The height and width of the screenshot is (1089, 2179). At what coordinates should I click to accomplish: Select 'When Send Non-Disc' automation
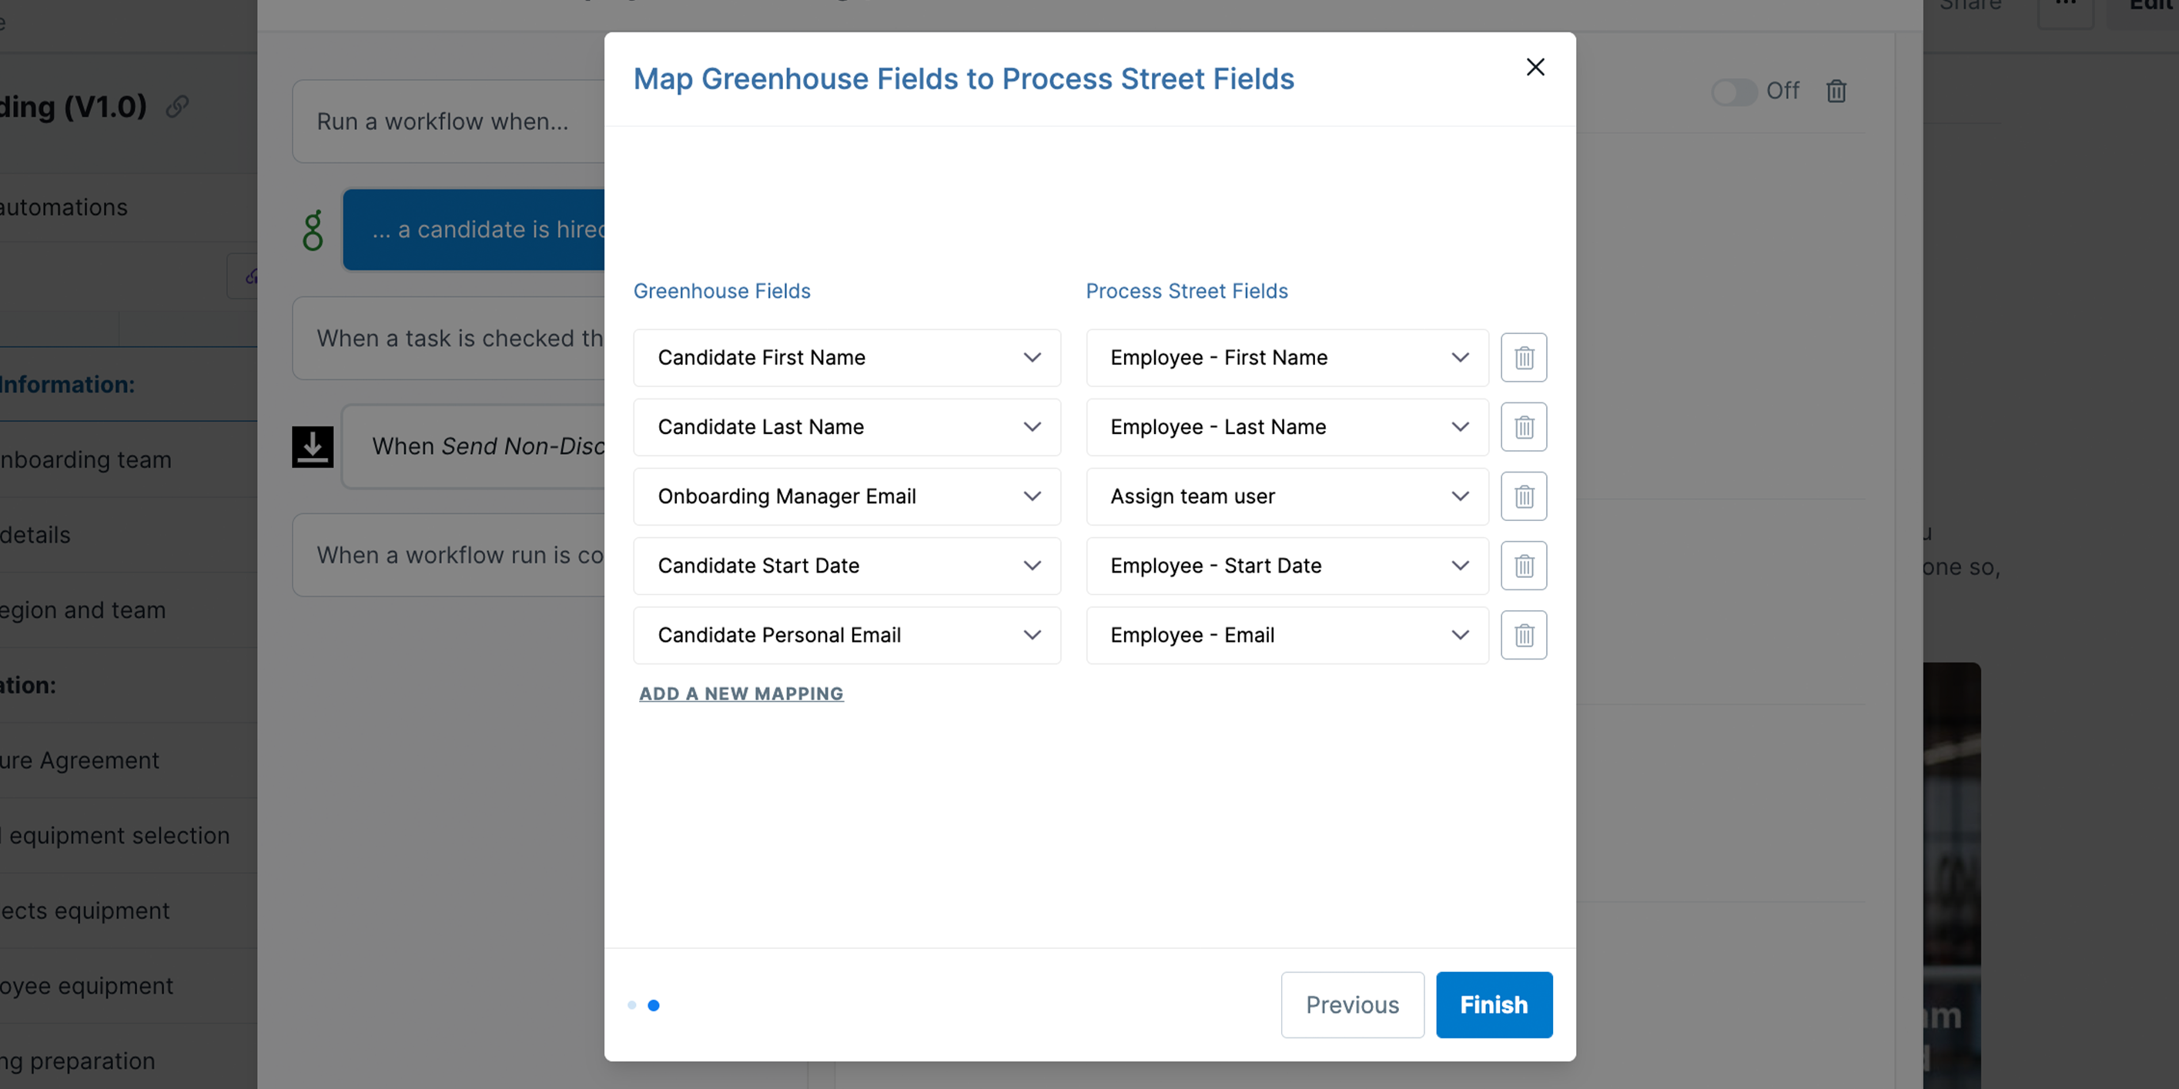point(474,446)
